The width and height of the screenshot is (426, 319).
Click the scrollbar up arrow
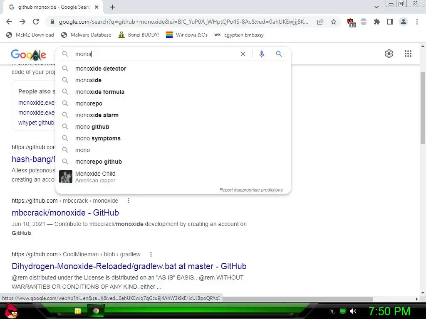[x=423, y=46]
